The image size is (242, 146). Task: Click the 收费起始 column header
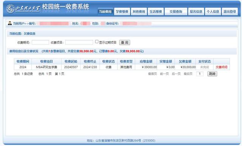[71, 61]
